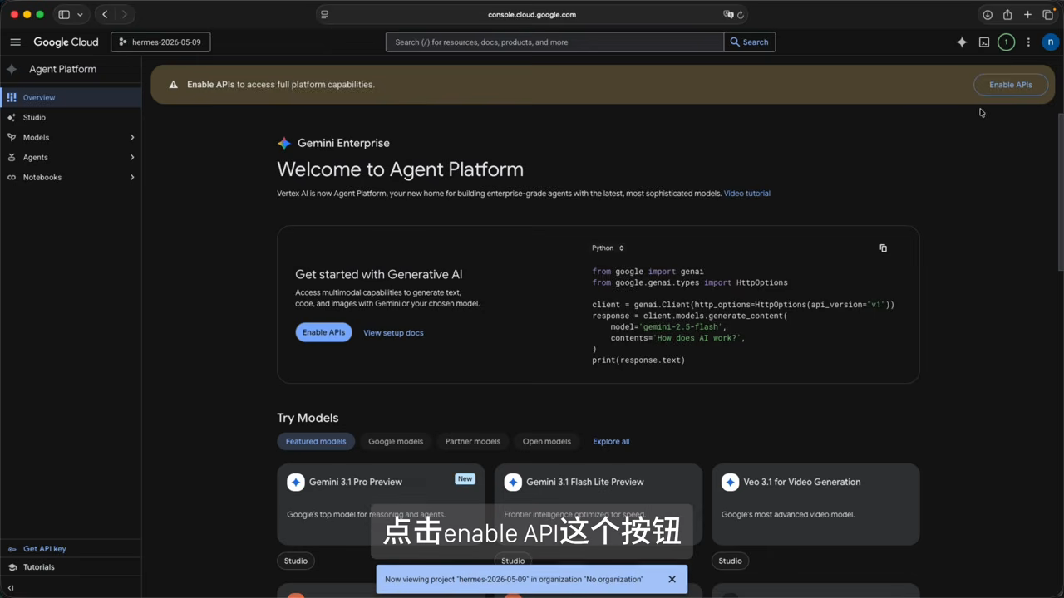Open Studio in the sidebar
This screenshot has height=598, width=1064.
(71, 117)
